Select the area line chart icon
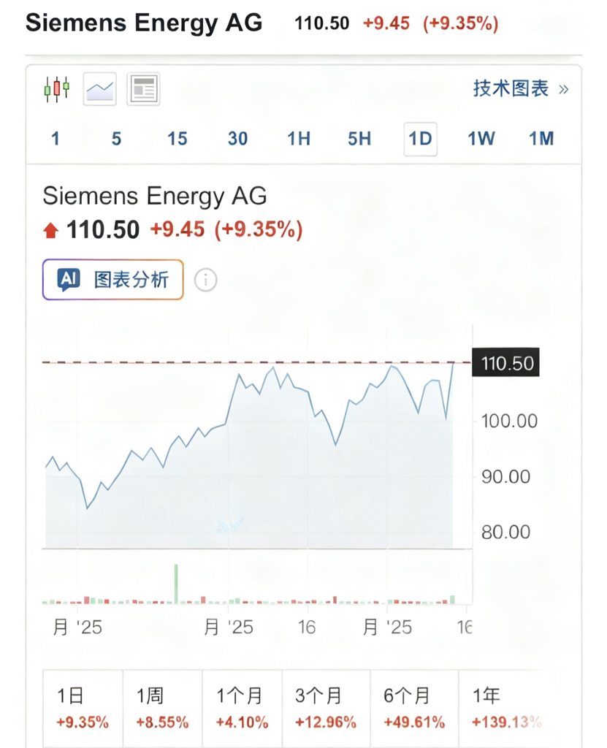The height and width of the screenshot is (748, 607). tap(100, 89)
